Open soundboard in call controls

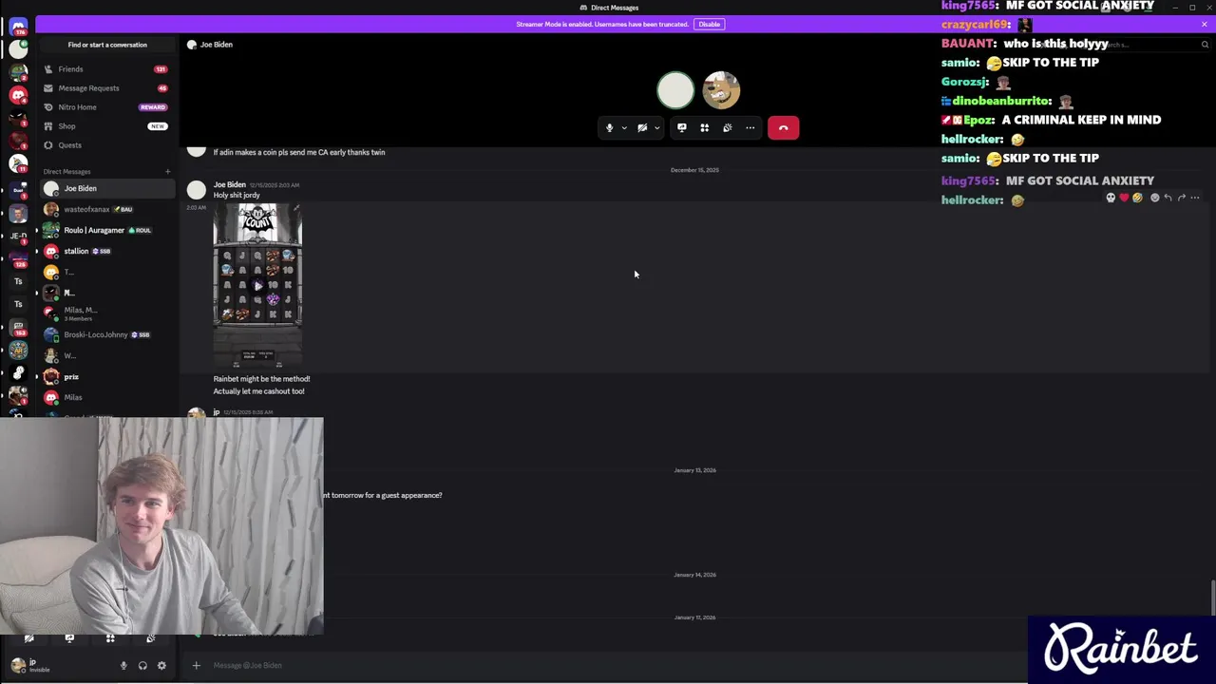728,127
